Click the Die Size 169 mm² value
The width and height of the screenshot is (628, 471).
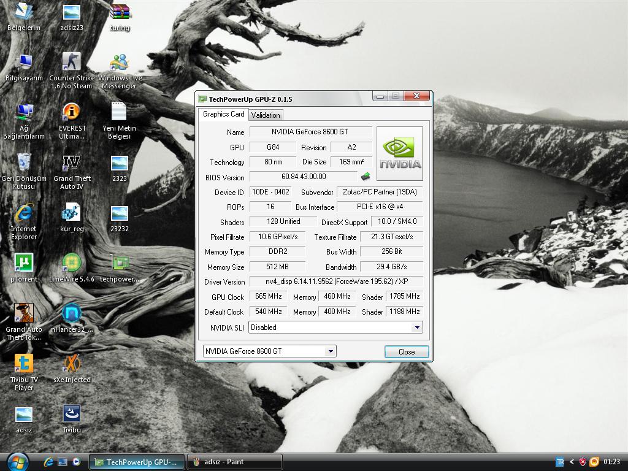[351, 162]
